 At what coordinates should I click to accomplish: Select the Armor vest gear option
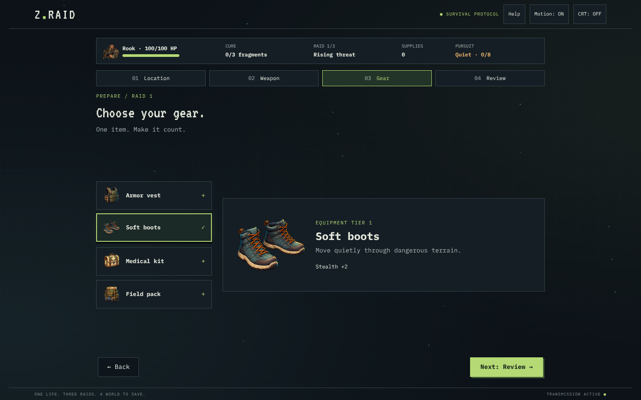pyautogui.click(x=154, y=196)
